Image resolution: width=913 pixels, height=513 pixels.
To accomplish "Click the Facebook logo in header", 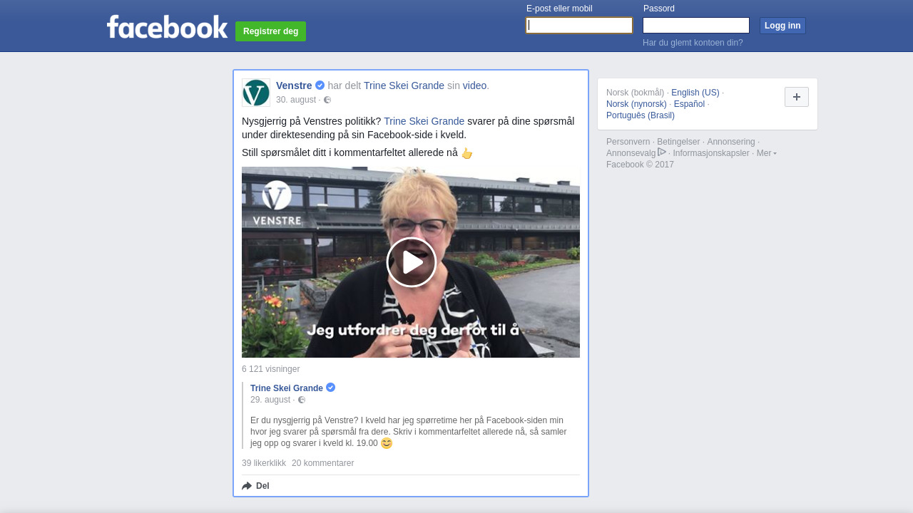I will [167, 26].
